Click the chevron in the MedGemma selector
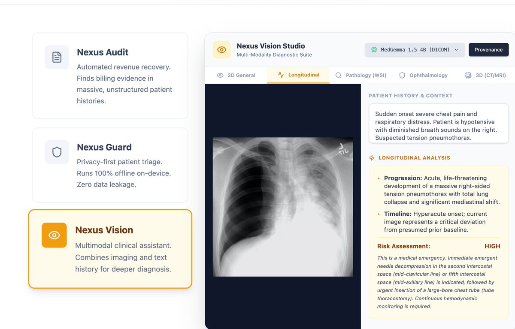515x329 pixels. point(456,50)
